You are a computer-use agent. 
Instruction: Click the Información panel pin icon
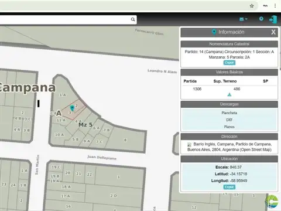pyautogui.click(x=214, y=32)
